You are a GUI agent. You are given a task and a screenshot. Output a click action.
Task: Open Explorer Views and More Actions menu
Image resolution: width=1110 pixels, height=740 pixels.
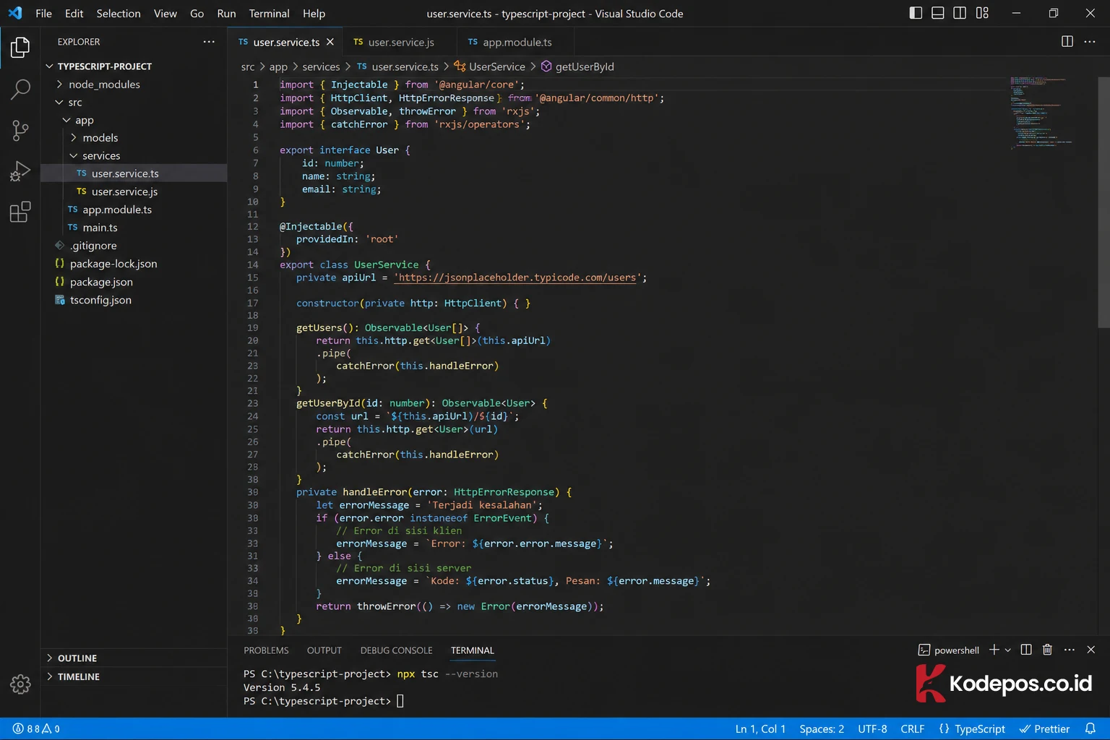(x=209, y=42)
